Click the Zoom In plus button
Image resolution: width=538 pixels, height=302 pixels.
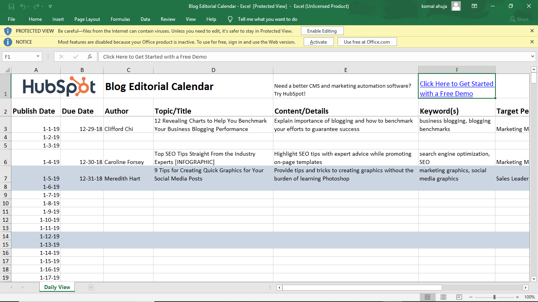(x=518, y=297)
